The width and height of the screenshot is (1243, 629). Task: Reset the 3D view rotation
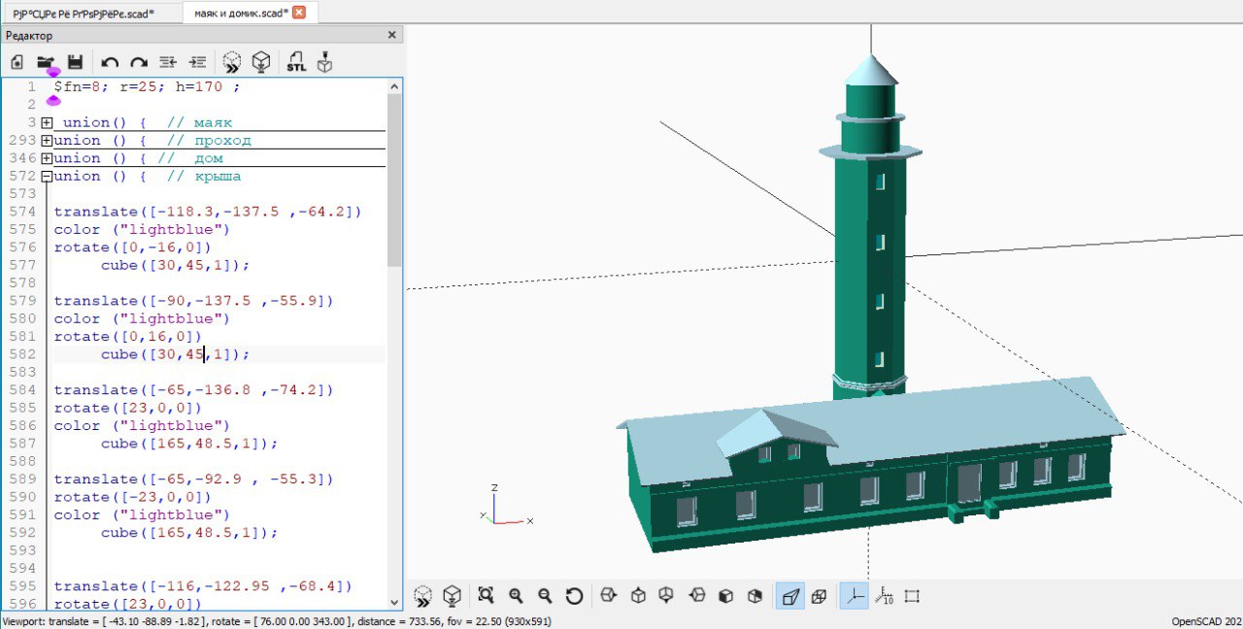click(x=574, y=596)
